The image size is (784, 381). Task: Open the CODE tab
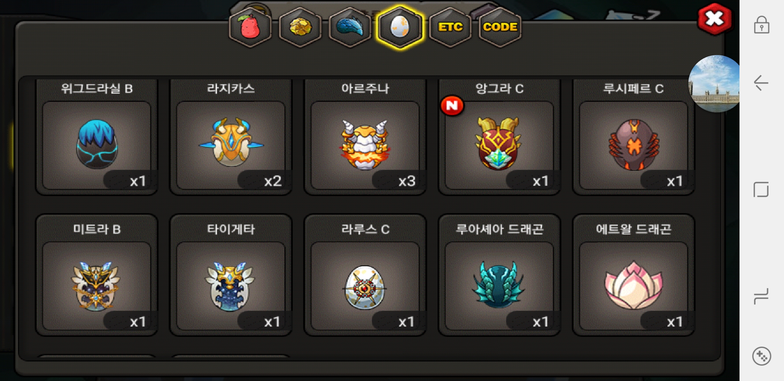(500, 27)
